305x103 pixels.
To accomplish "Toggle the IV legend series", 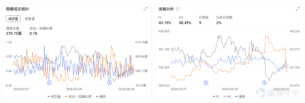I will click(x=216, y=97).
